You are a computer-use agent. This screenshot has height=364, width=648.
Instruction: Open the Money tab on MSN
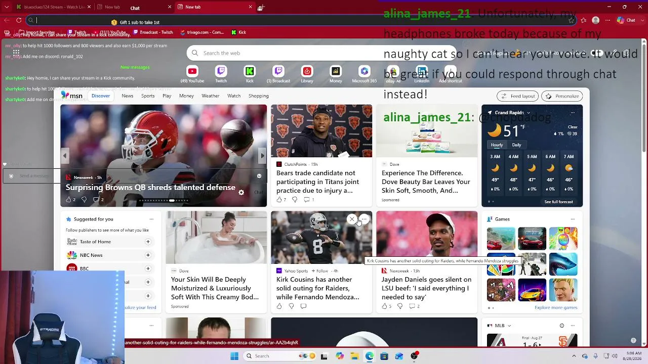[x=186, y=96]
